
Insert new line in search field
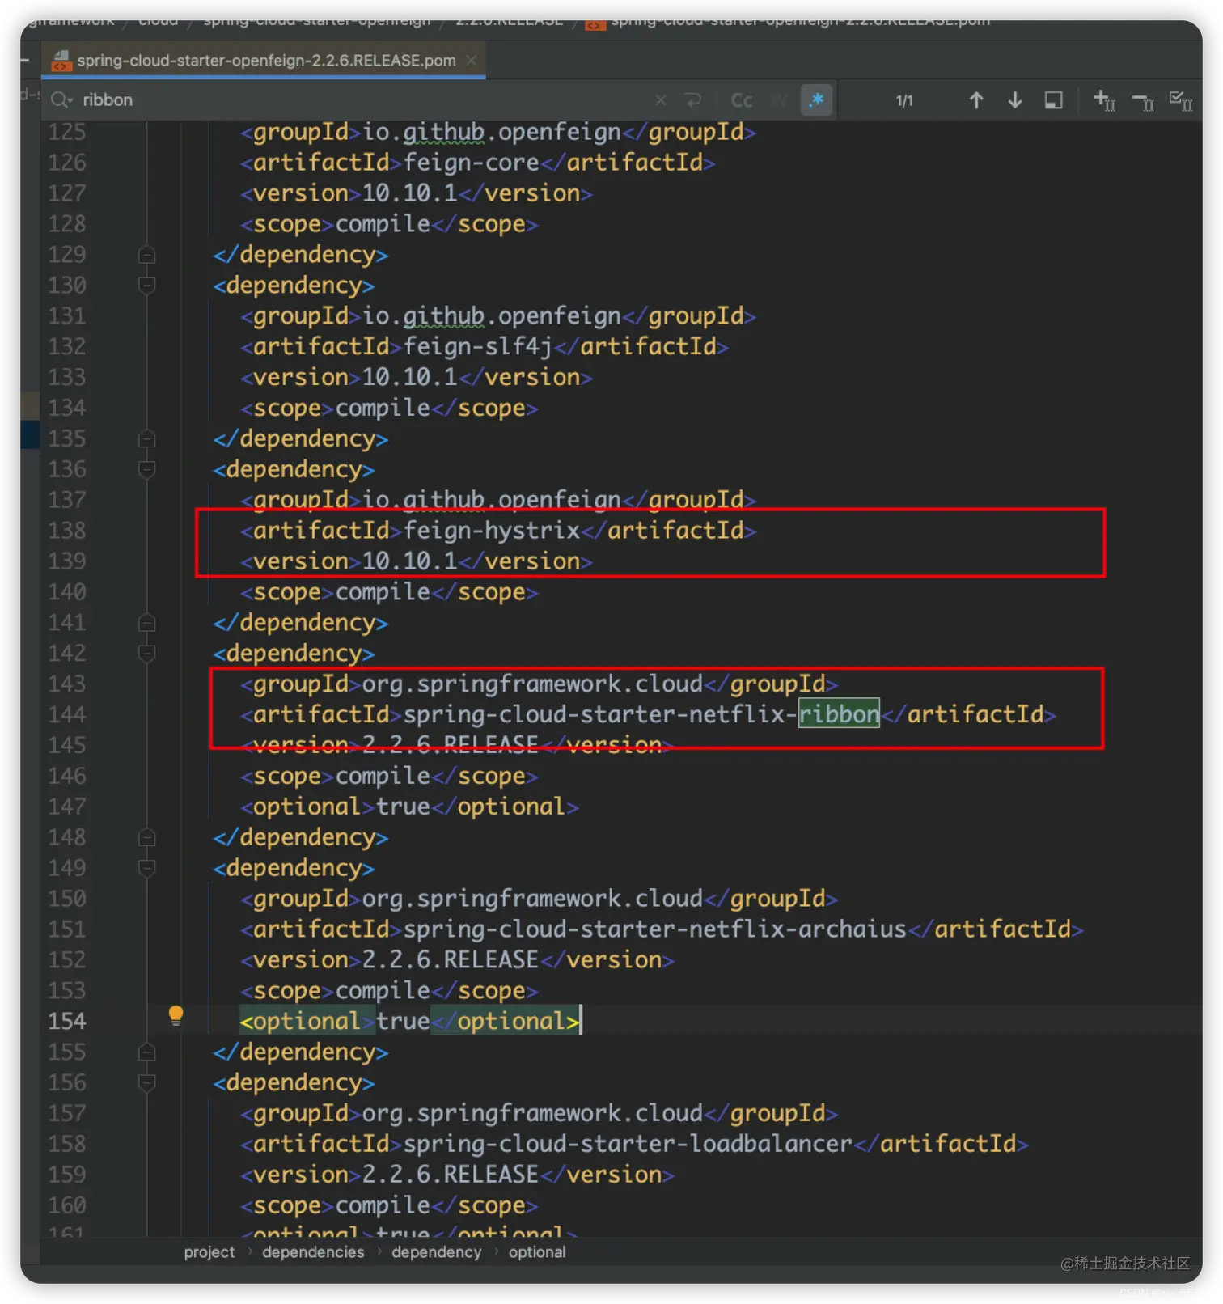pyautogui.click(x=693, y=100)
